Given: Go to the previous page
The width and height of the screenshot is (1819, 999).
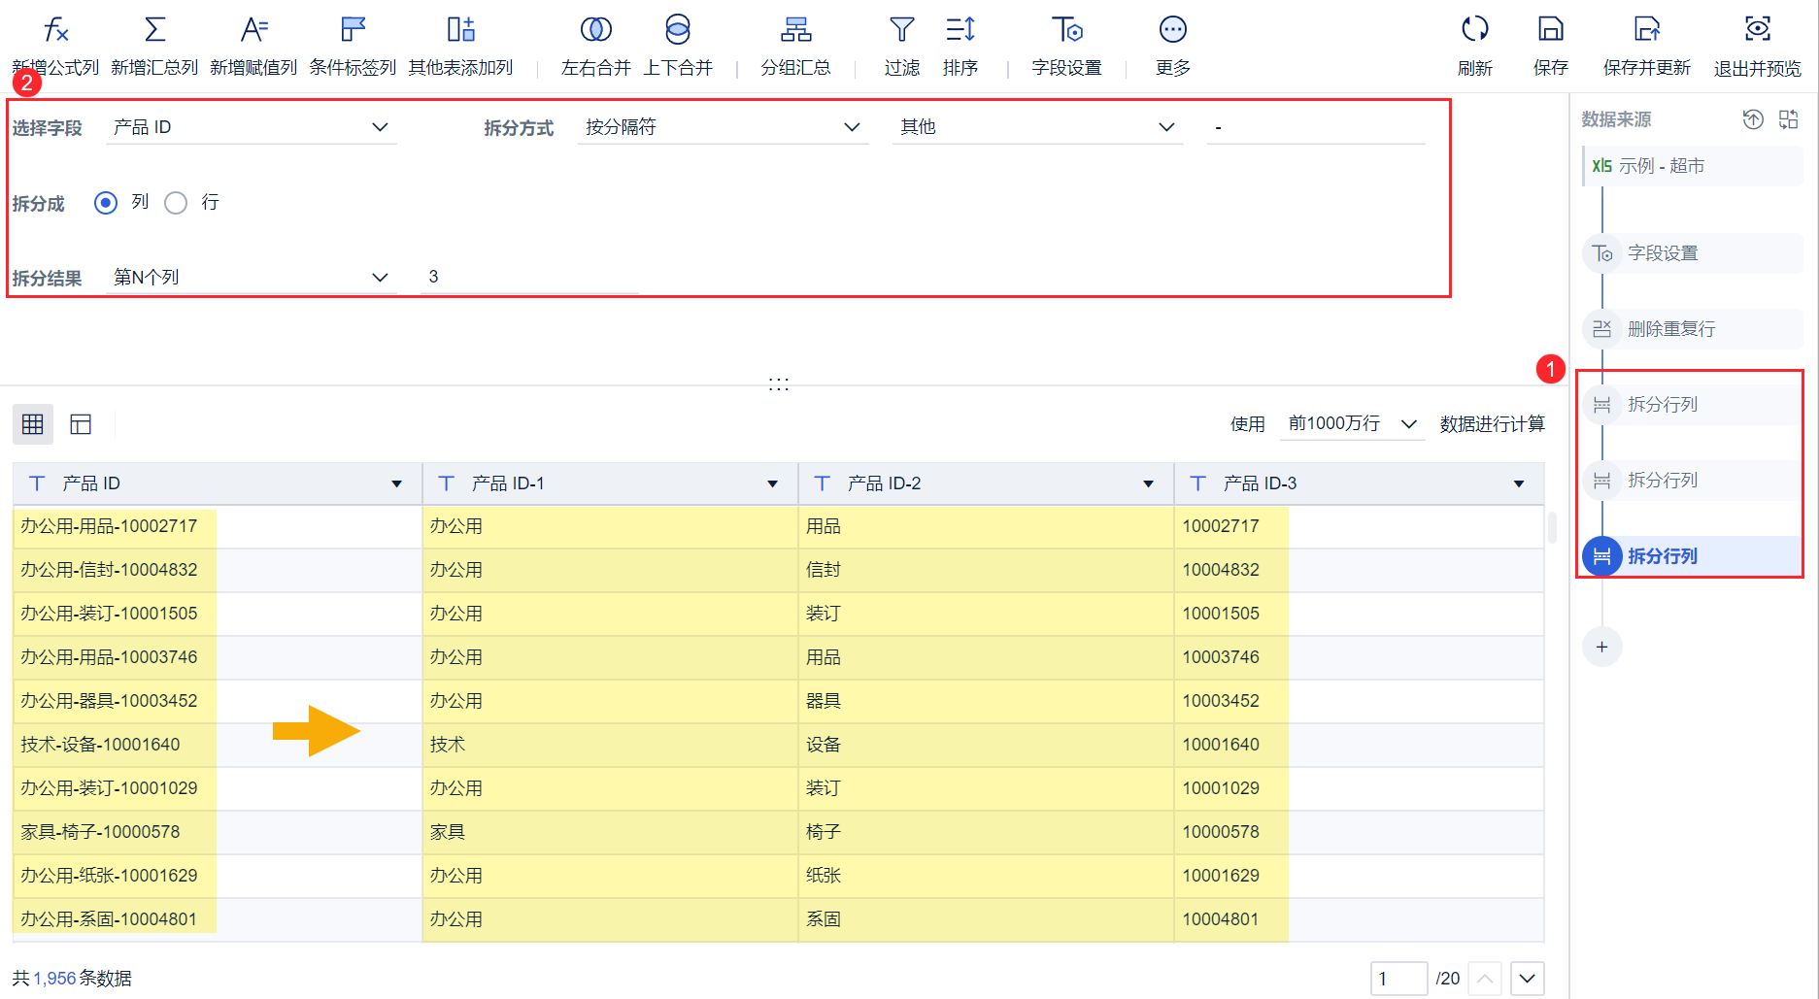Looking at the screenshot, I should (x=1486, y=979).
